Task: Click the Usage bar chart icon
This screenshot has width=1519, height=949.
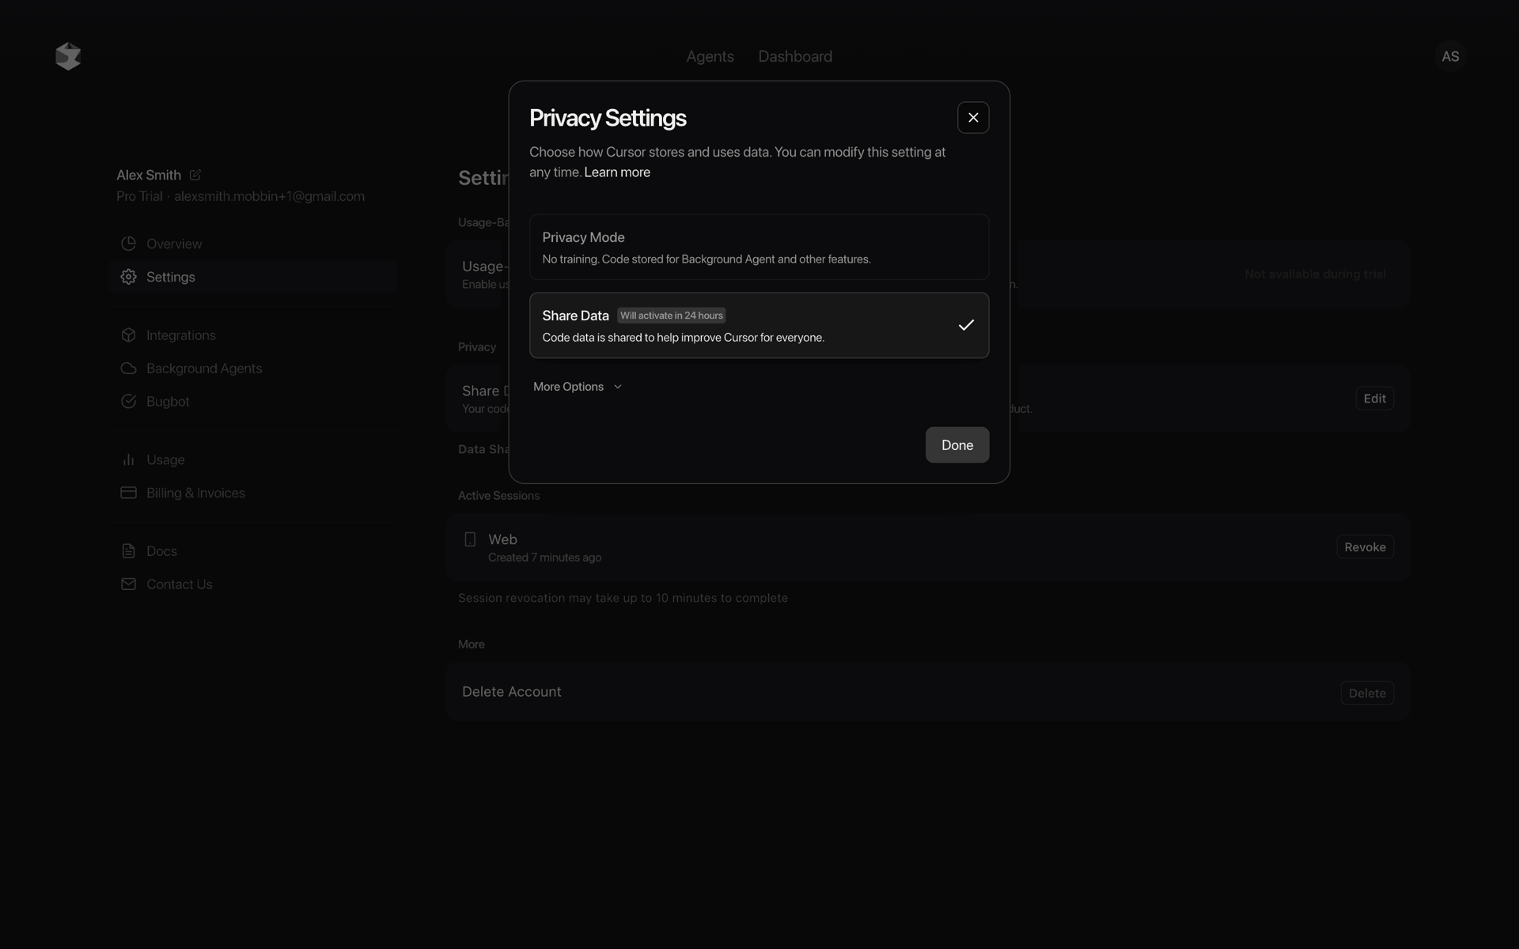Action: click(128, 459)
